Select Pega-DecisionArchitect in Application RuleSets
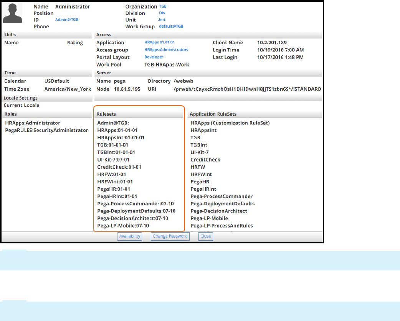The width and height of the screenshot is (400, 321). point(219,211)
